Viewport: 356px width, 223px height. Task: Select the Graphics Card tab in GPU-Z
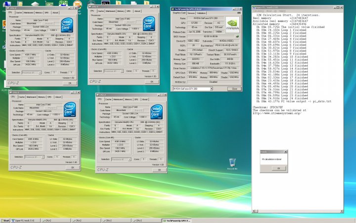(x=179, y=13)
